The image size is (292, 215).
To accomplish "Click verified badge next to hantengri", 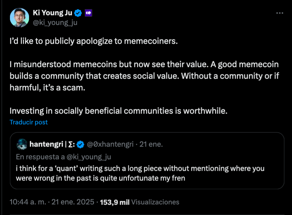I will tap(80, 144).
